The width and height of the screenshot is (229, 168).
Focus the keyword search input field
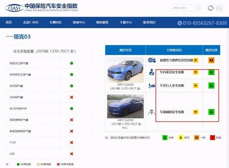186,8
